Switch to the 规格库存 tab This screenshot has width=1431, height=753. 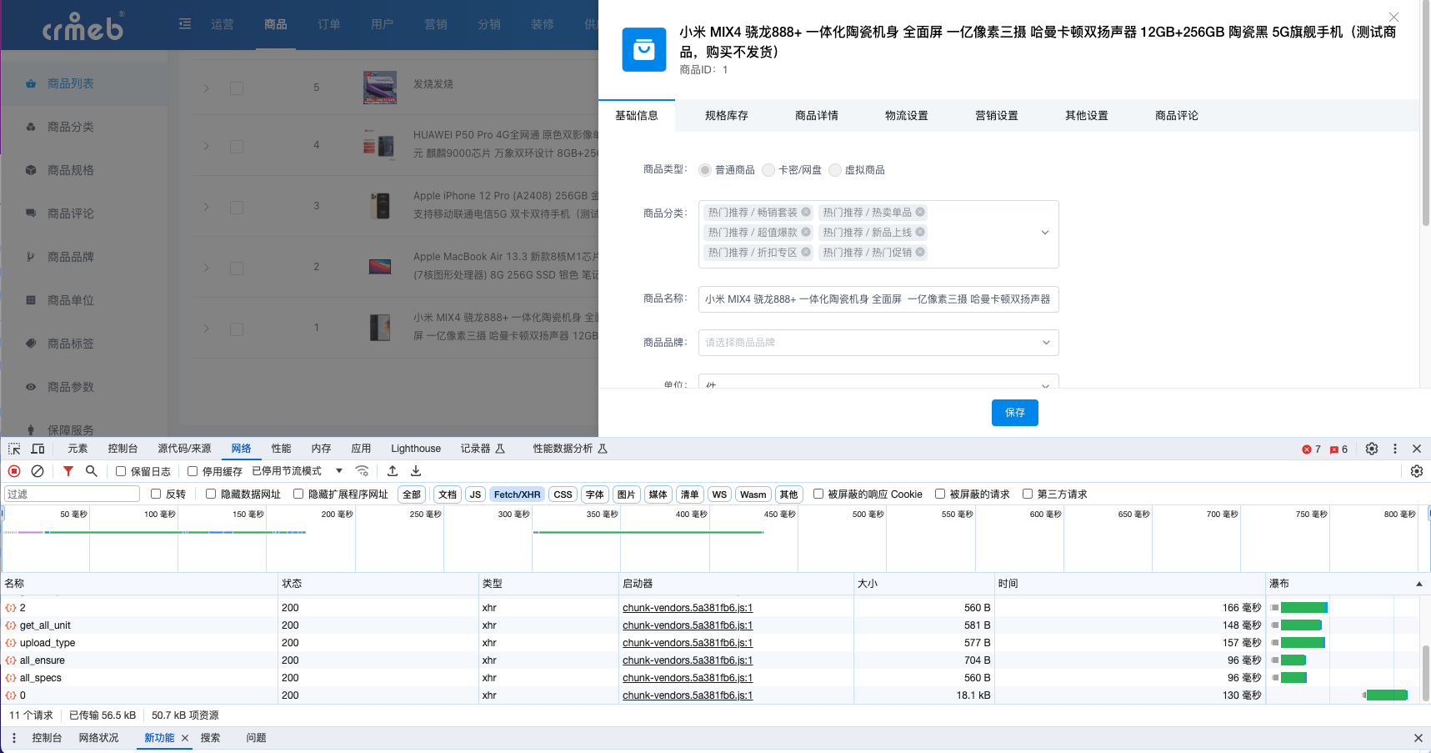tap(727, 116)
